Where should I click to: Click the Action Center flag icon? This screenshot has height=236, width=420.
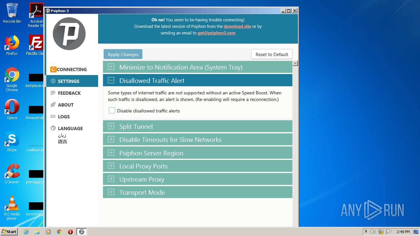click(x=389, y=232)
